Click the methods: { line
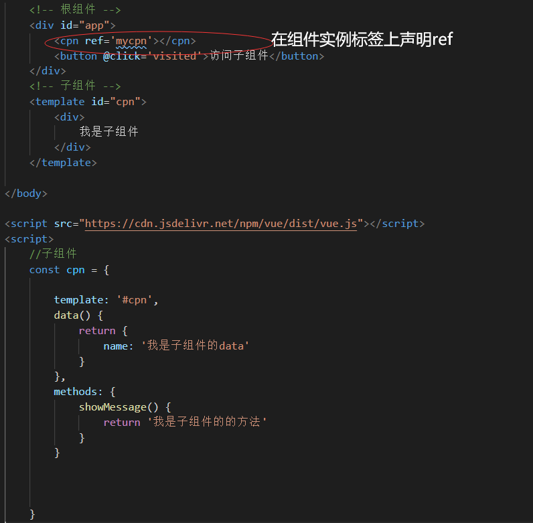This screenshot has height=523, width=533. pos(84,392)
